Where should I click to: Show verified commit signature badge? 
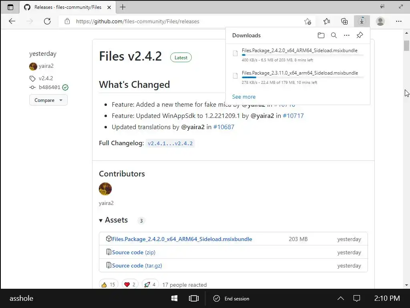tap(65, 87)
